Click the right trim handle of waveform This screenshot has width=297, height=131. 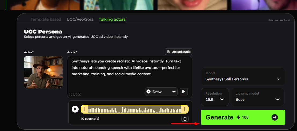pyautogui.click(x=185, y=109)
